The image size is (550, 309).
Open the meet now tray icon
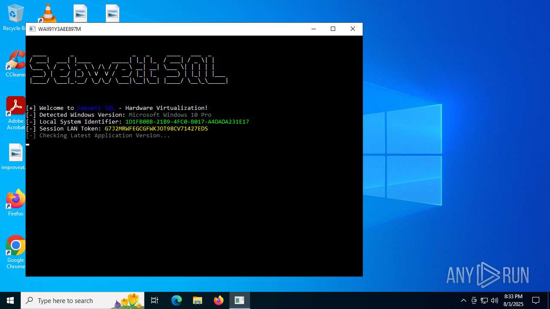474,300
